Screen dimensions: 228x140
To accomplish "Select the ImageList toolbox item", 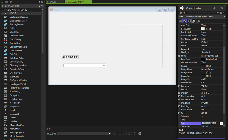I will (x=14, y=107).
